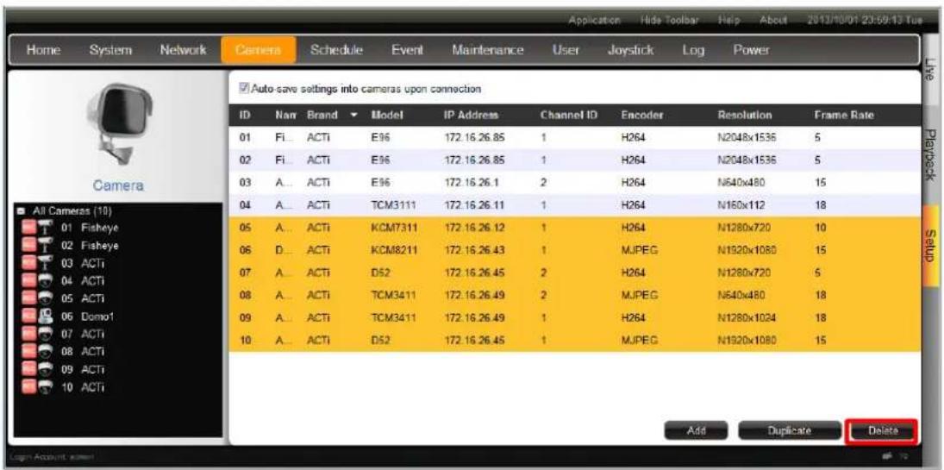Click the red REC icon beside 08 ACTi

tap(28, 351)
